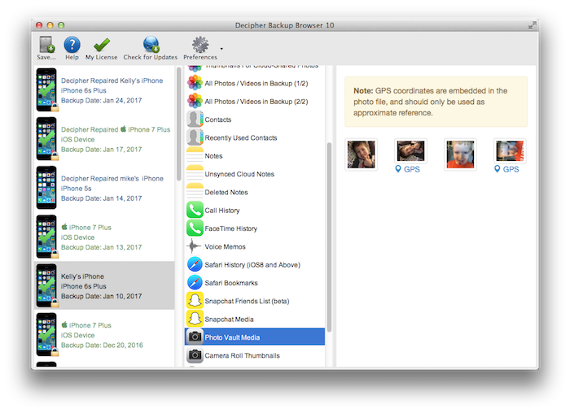The height and width of the screenshot is (413, 570).
Task: Open the third thumbnail of child in orange shirt
Action: pyautogui.click(x=460, y=154)
